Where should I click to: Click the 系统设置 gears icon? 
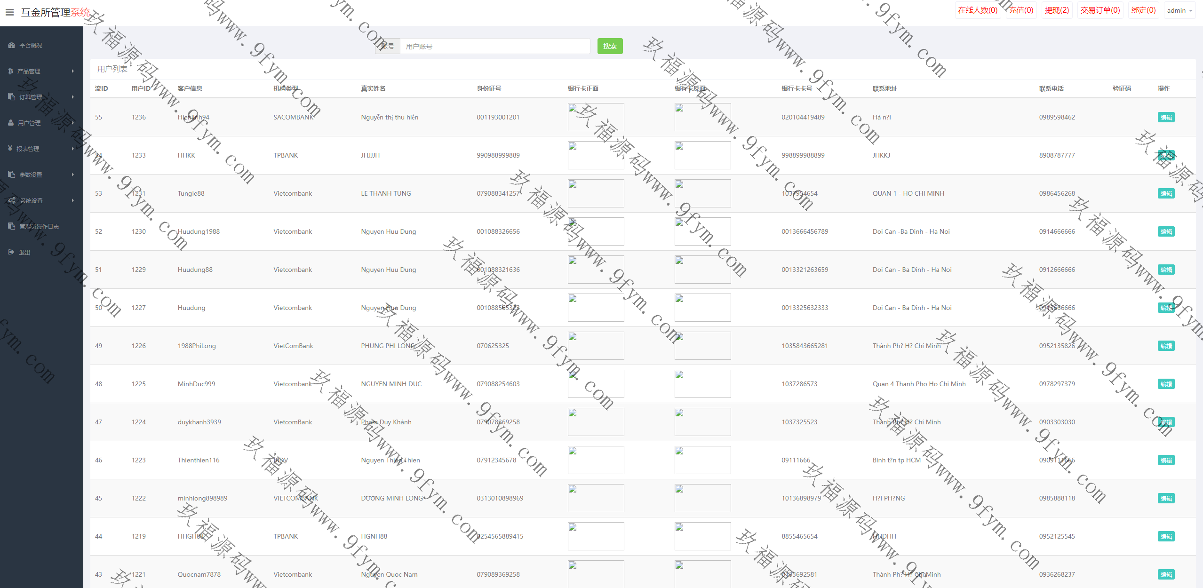(x=12, y=200)
